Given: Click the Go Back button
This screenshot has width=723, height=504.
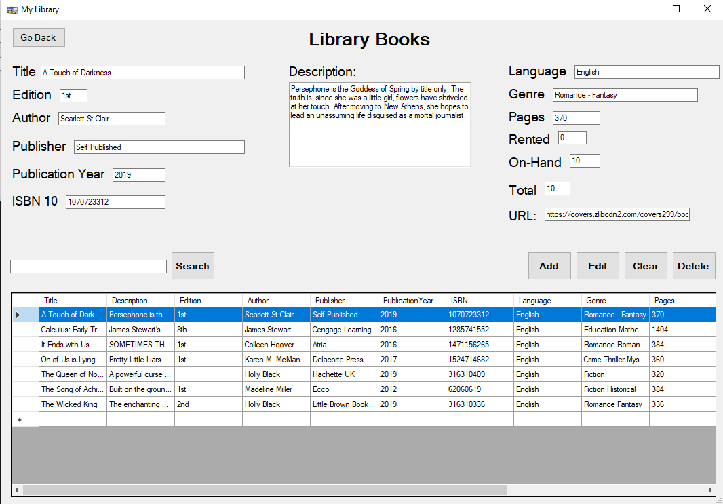Looking at the screenshot, I should tap(38, 37).
